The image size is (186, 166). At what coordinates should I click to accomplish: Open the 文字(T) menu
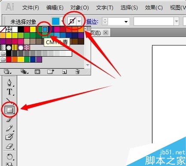(104, 8)
